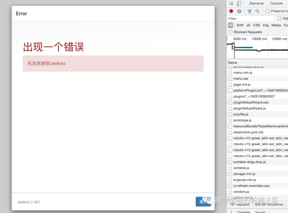Click the file icon beside vendors.js

click(230, 192)
